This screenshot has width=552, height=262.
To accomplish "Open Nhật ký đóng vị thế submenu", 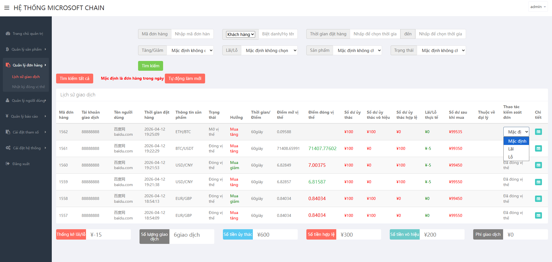I will click(28, 87).
